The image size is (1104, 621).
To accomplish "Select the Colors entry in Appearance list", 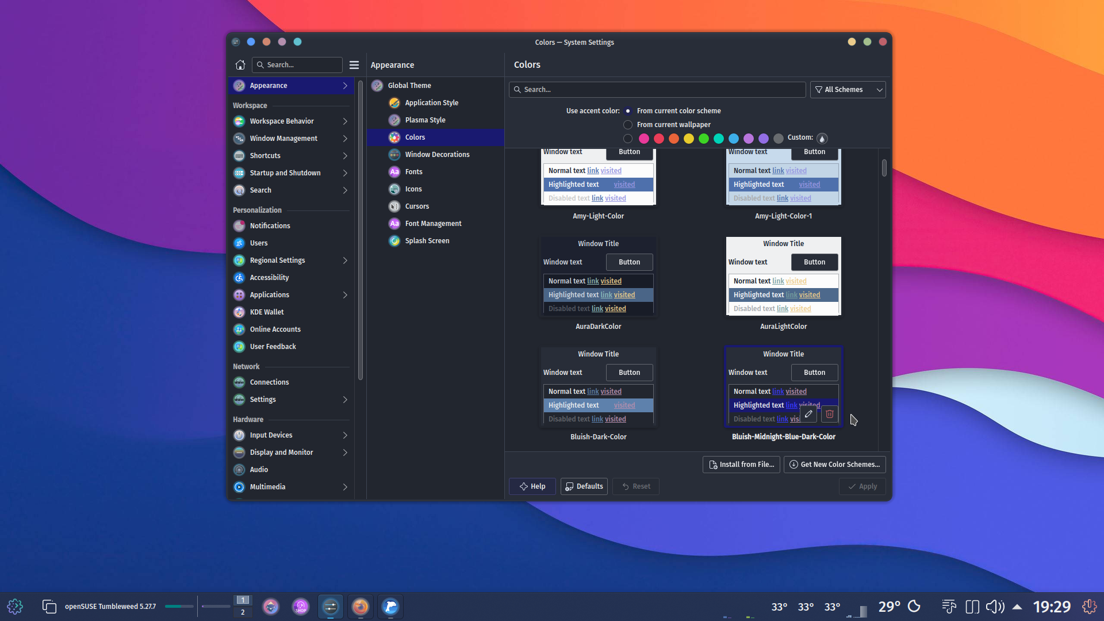I will click(x=435, y=137).
